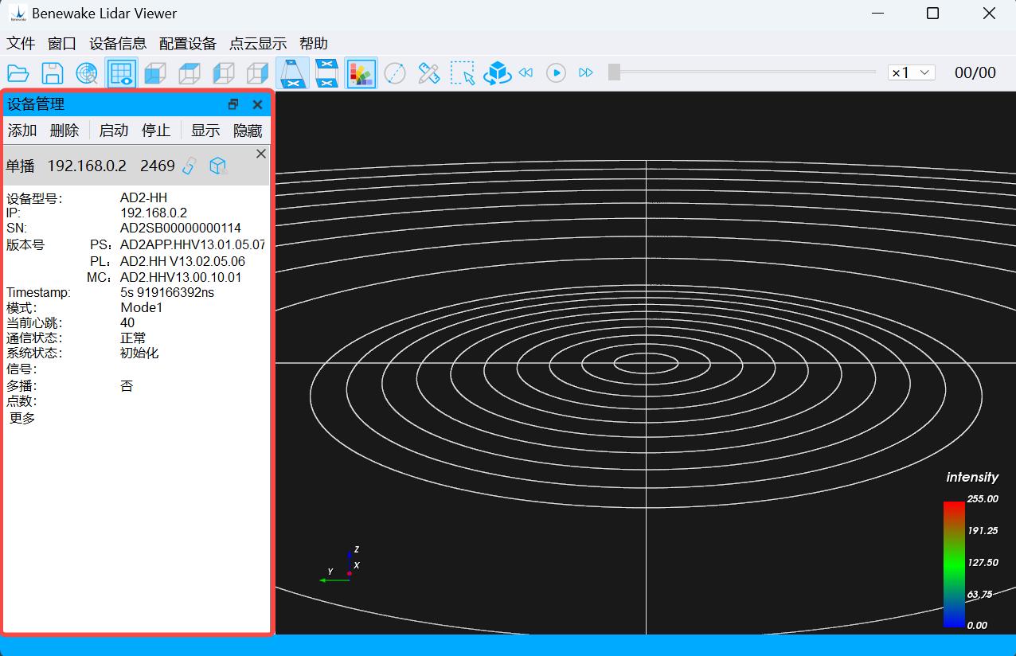
Task: Toggle the color palette display icon
Action: tap(361, 73)
